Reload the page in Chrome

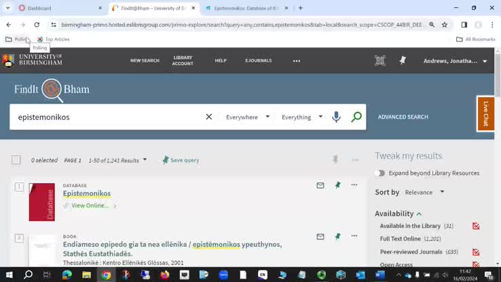37,24
